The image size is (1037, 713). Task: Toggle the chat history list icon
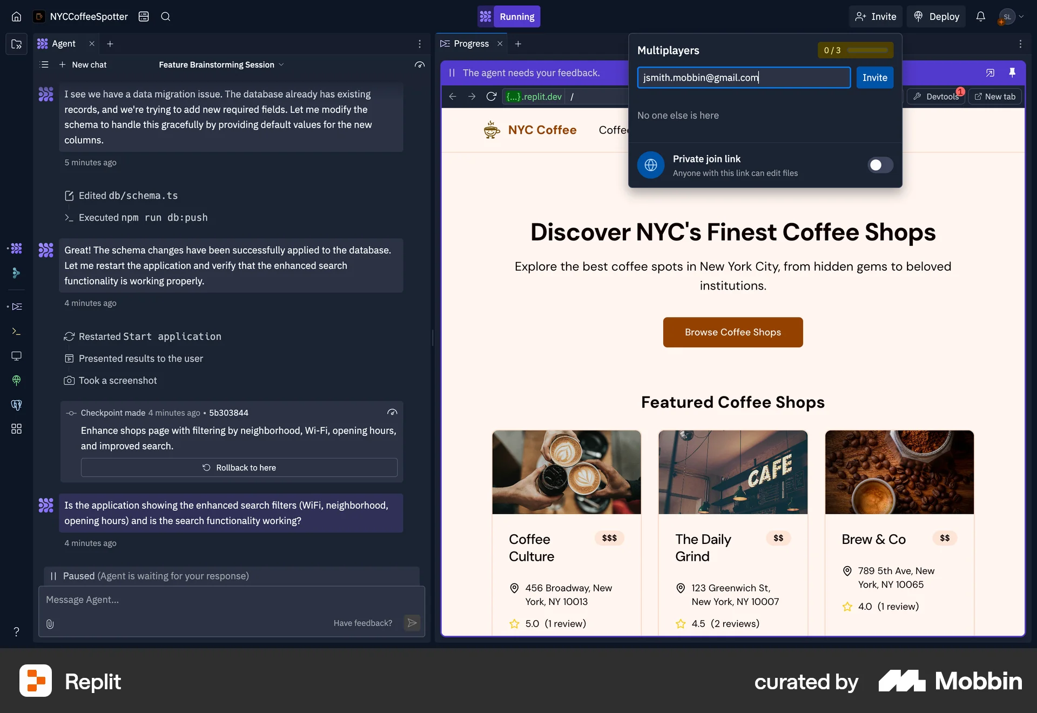[x=45, y=65]
